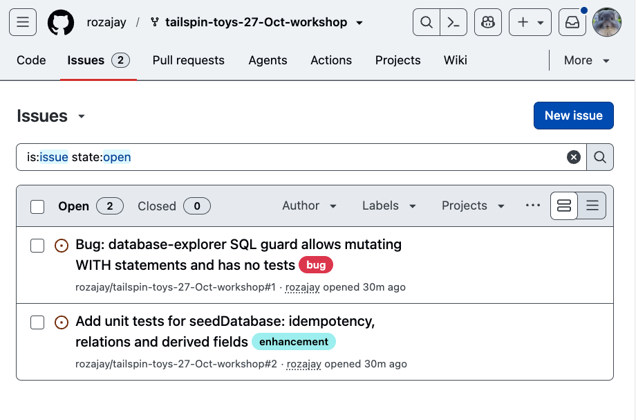
Task: Open notifications inbox icon
Action: 572,22
